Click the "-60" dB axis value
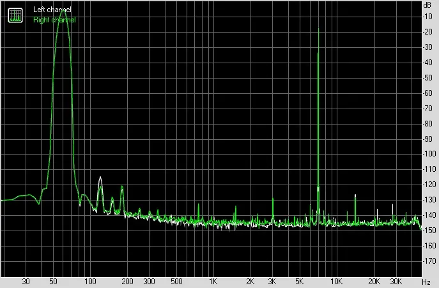This screenshot has width=439, height=288. [427, 93]
